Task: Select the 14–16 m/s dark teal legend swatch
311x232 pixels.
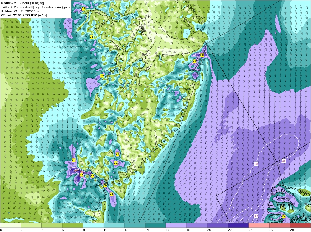Action: (x=155, y=225)
